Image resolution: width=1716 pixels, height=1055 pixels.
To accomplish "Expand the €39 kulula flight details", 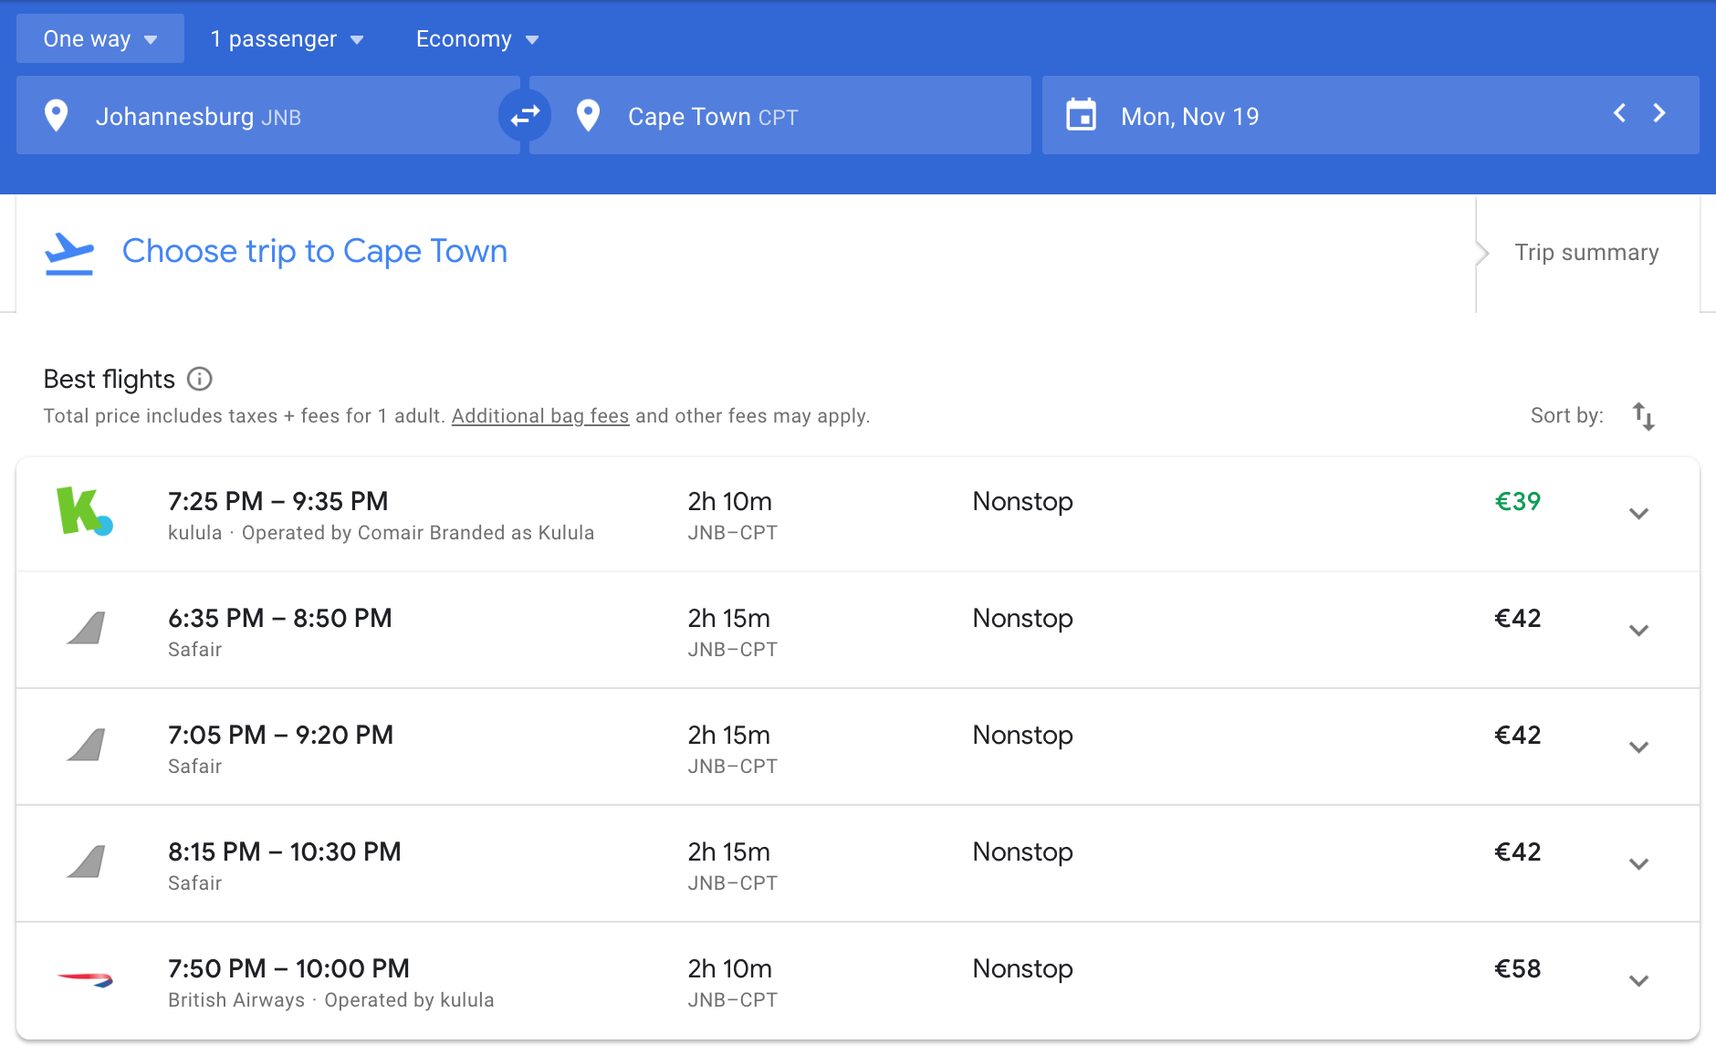I will click(x=1638, y=514).
